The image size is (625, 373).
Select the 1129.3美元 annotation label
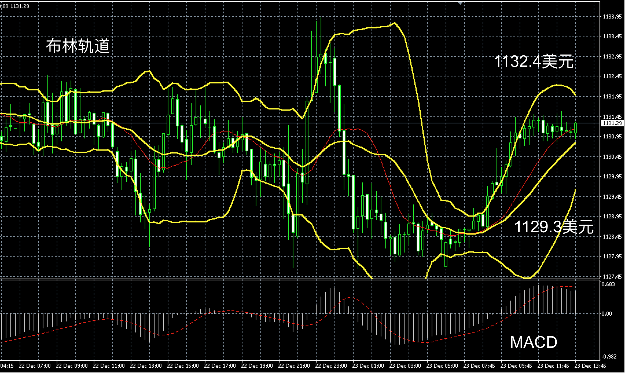554,227
